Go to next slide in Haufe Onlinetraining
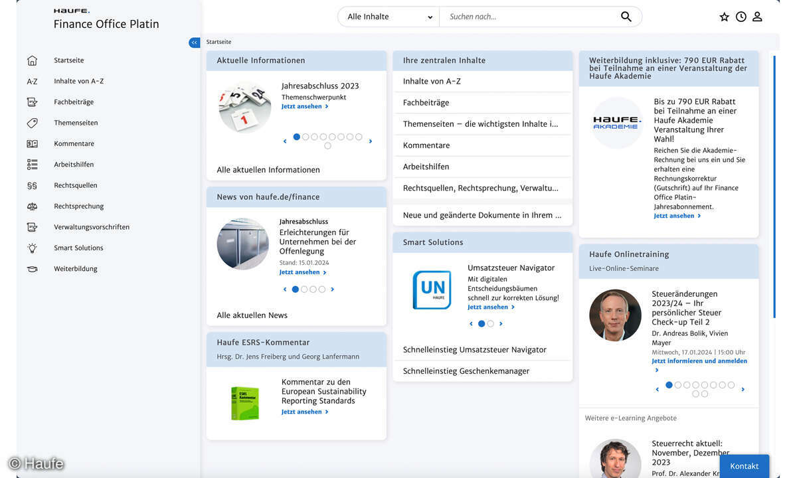 click(x=743, y=390)
